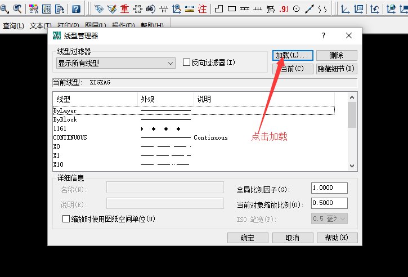
Task: Click the 全局比例因子 field showing 1.0000
Action: tap(329, 188)
